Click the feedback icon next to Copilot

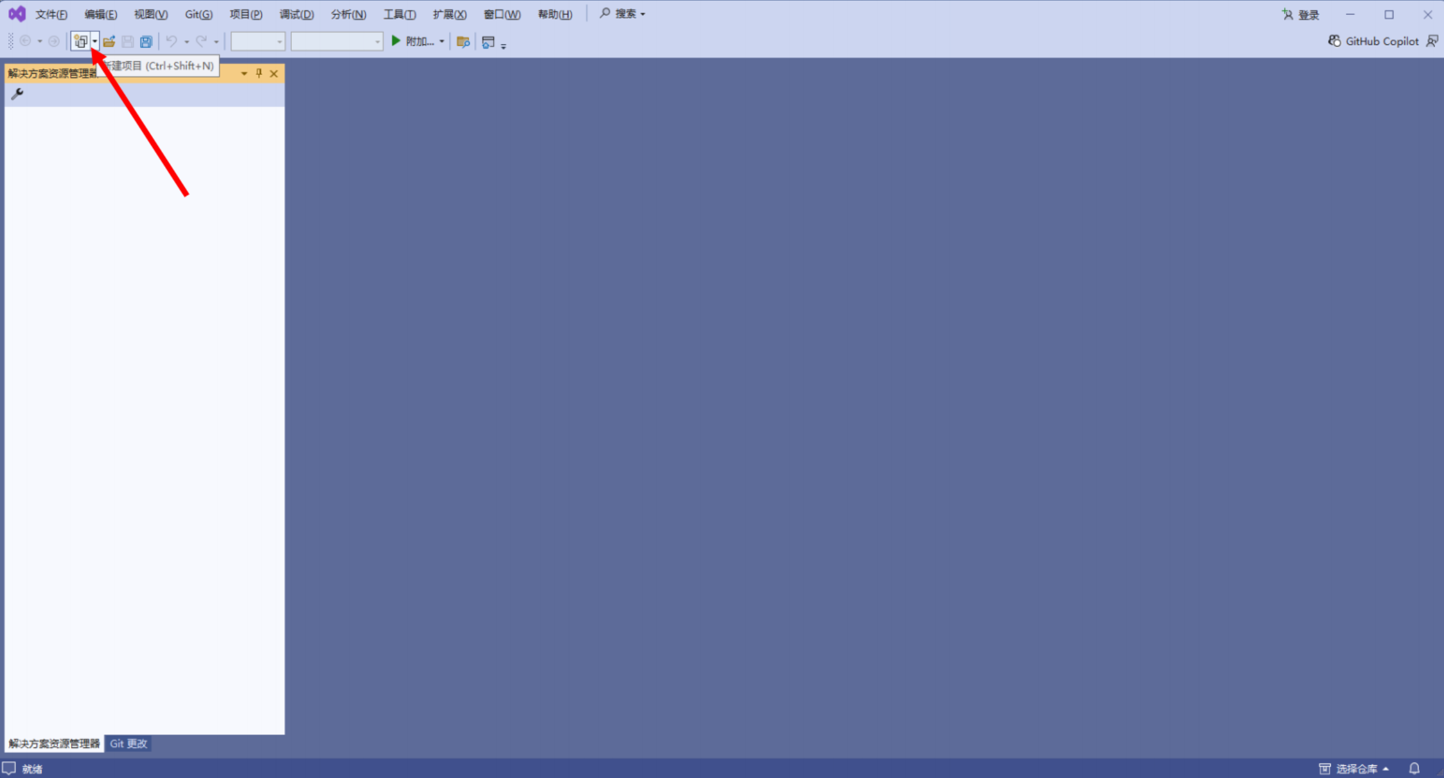(1432, 41)
